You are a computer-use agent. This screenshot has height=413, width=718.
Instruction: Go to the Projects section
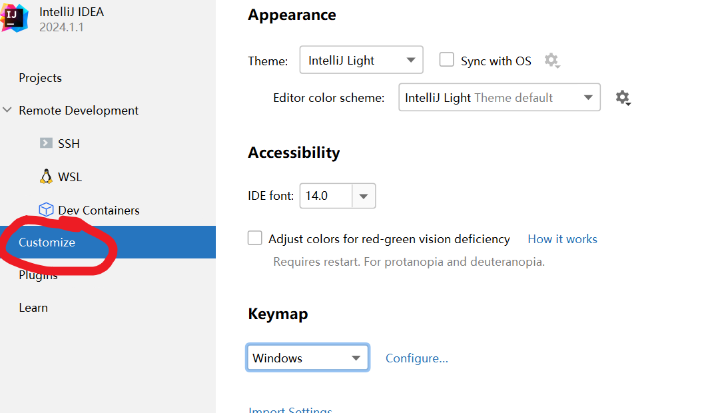tap(40, 78)
